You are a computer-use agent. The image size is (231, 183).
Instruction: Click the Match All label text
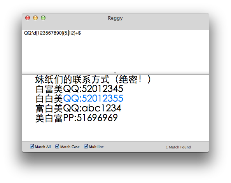point(43,147)
